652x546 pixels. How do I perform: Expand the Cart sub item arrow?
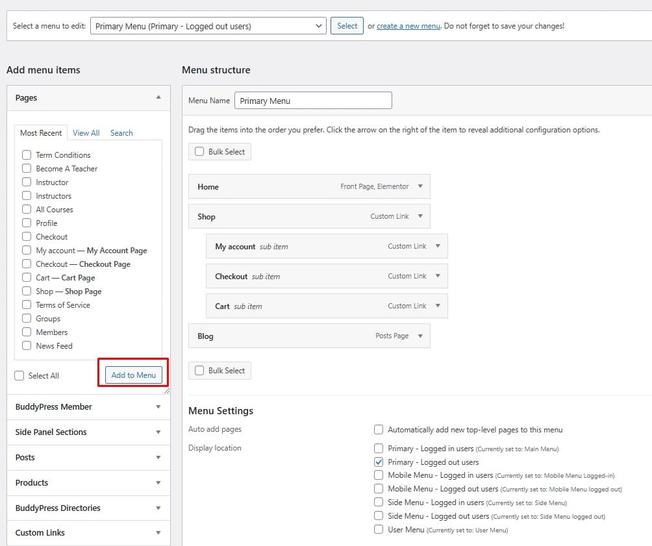pyautogui.click(x=438, y=306)
